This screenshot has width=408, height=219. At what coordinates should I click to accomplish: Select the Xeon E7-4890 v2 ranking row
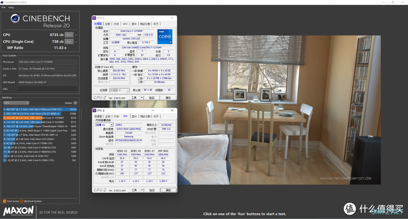click(40, 114)
